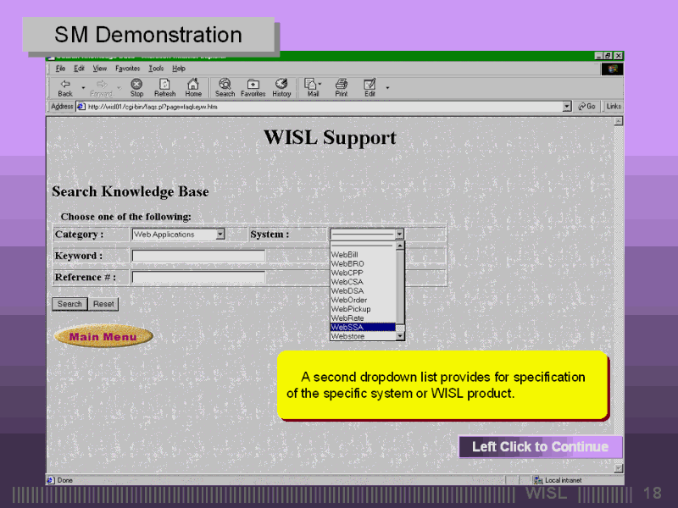Viewport: 678px width, 508px height.
Task: Open the Search toolbar icon
Action: 225,86
